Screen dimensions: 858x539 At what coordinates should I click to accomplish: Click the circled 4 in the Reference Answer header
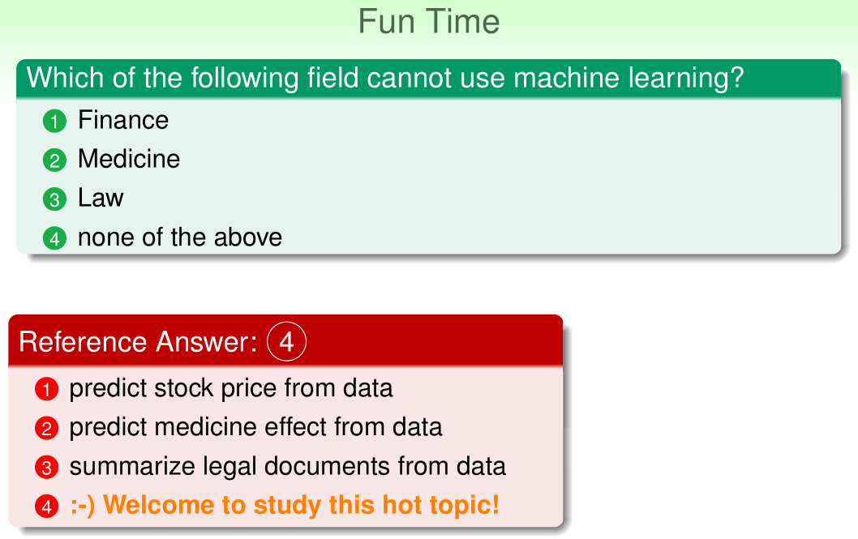pyautogui.click(x=286, y=342)
